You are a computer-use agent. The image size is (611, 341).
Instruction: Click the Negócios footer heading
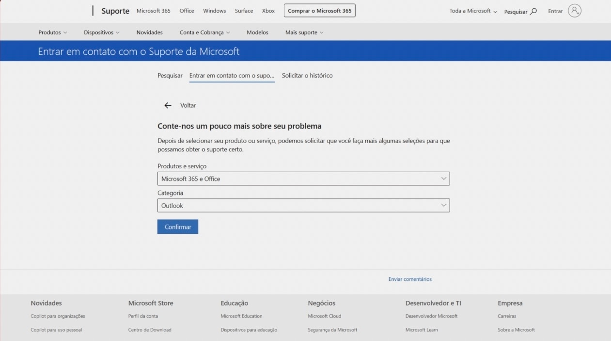coord(321,303)
